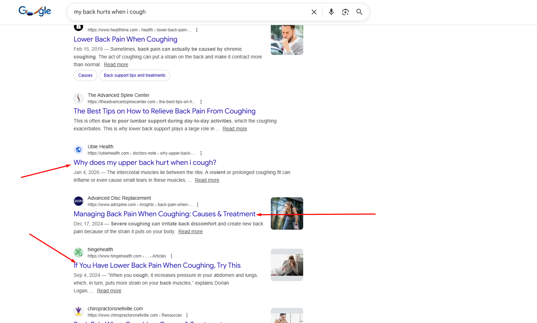537x323 pixels.
Task: Clear the search box text
Action: pyautogui.click(x=314, y=12)
